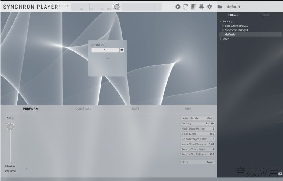
Task: Click the blank display bar right of the knob
Action: (141, 7)
